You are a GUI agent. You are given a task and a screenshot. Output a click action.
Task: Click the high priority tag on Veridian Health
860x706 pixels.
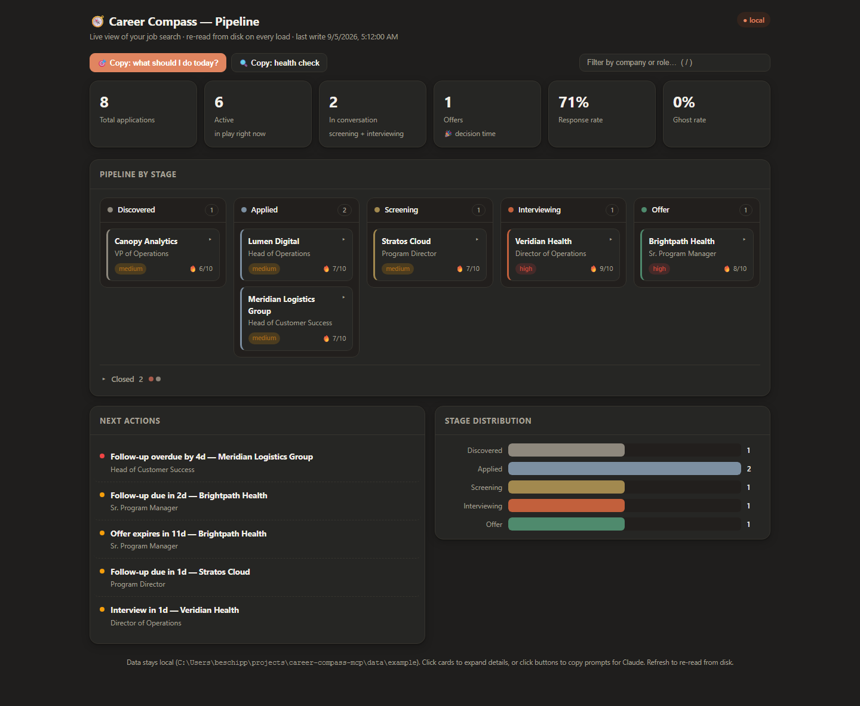coord(526,269)
